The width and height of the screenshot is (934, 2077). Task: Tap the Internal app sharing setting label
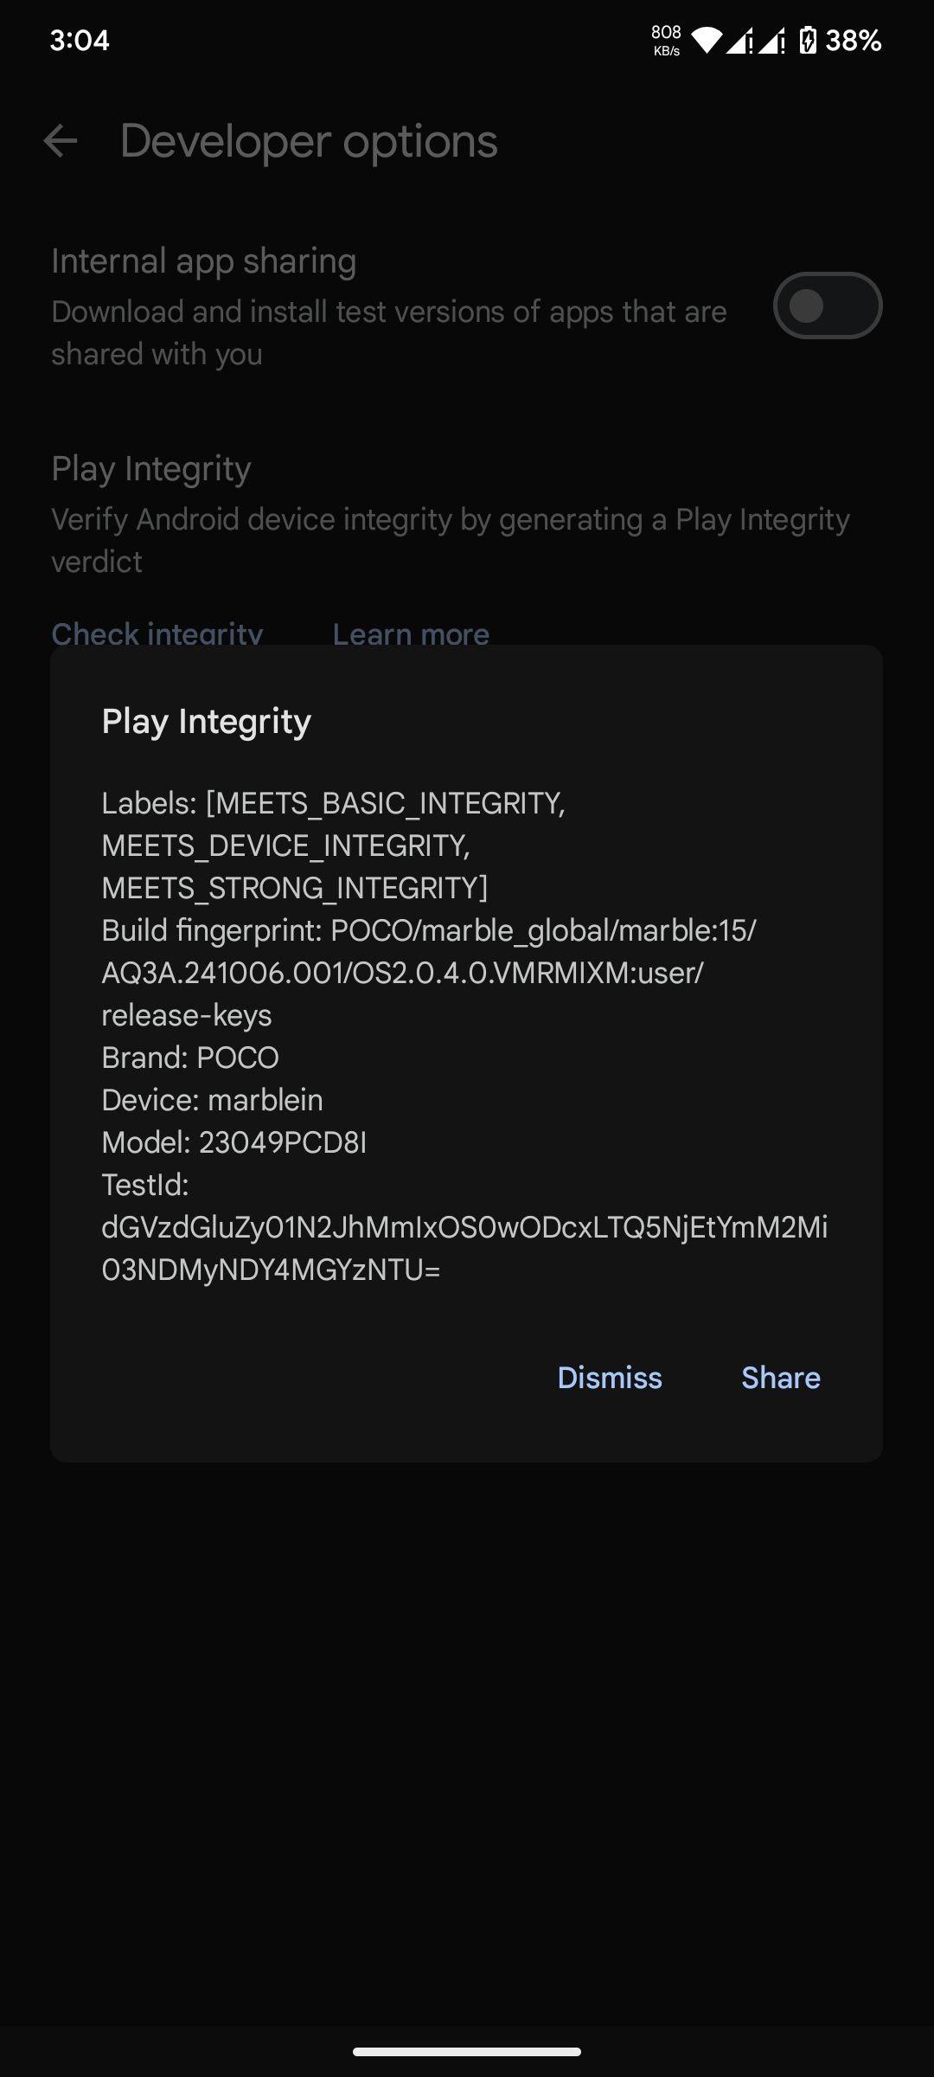pos(203,261)
